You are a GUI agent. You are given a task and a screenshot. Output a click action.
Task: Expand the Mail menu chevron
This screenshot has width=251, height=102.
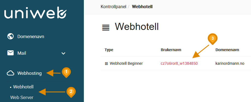63,53
